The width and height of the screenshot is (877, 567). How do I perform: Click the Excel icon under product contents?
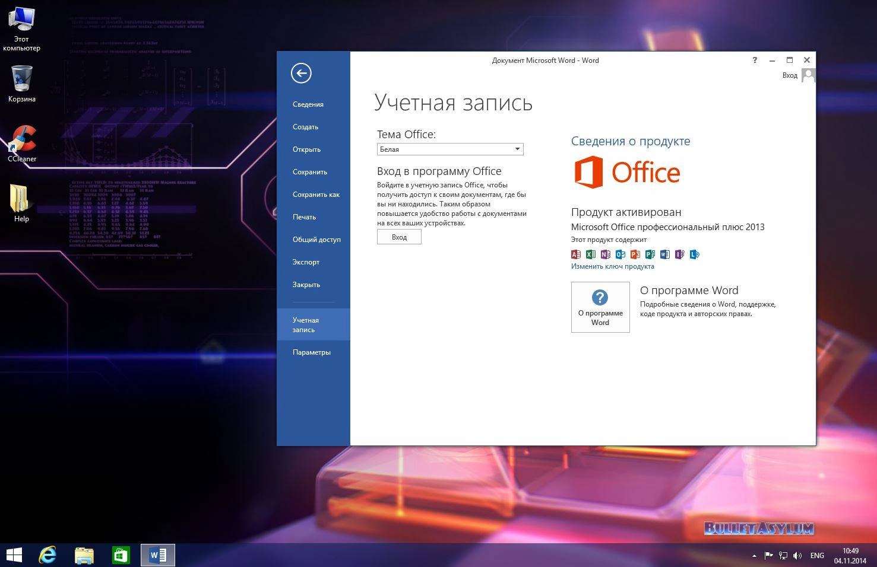point(591,254)
